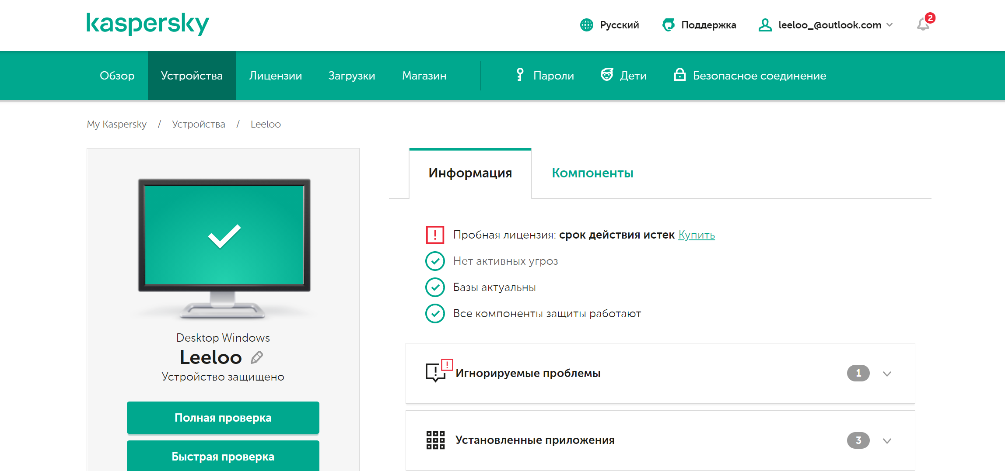Click the checkmark icon next to Нет активных угроз
The height and width of the screenshot is (471, 1005).
pyautogui.click(x=435, y=261)
